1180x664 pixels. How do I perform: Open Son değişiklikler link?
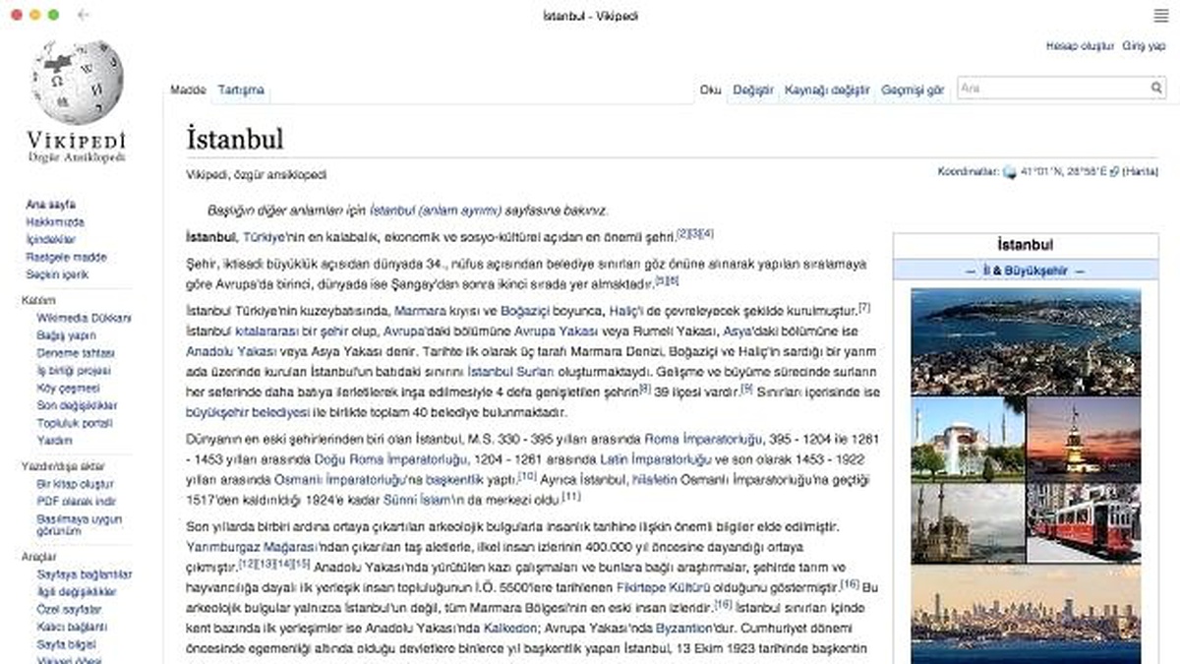(78, 405)
